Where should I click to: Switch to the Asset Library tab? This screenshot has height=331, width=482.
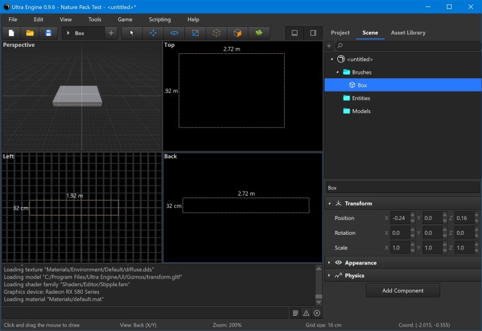(407, 33)
